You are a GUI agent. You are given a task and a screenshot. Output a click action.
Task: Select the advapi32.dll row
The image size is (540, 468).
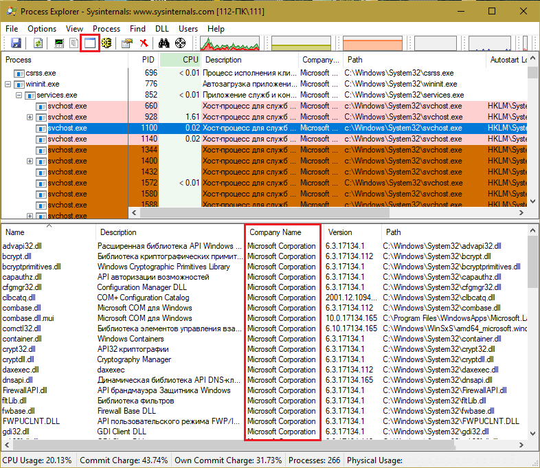tap(264, 246)
